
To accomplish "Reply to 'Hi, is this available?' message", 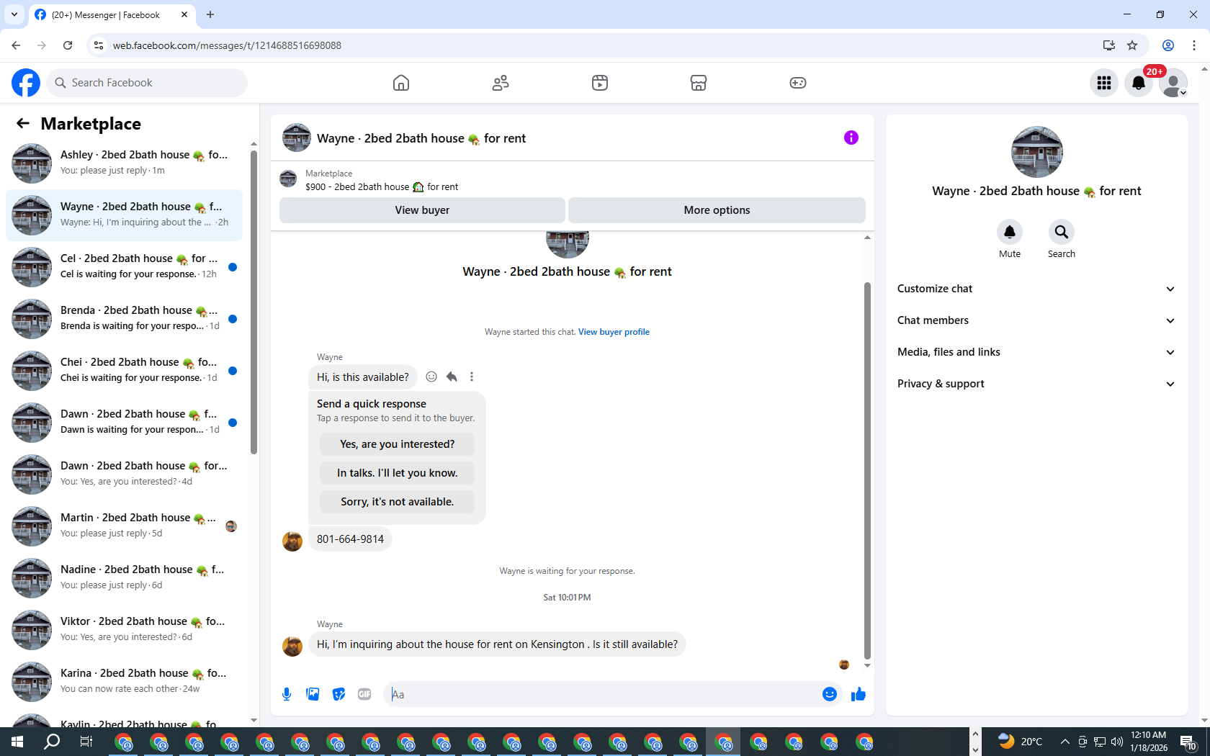I will (x=452, y=377).
